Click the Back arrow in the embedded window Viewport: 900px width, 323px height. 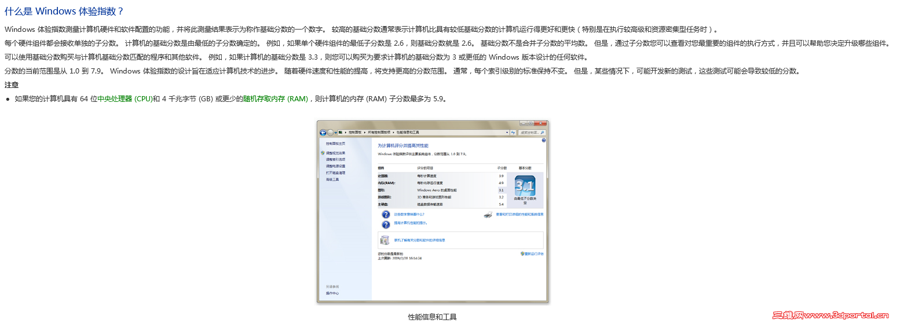[323, 133]
